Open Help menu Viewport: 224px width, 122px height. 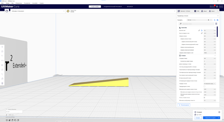click(x=42, y=3)
